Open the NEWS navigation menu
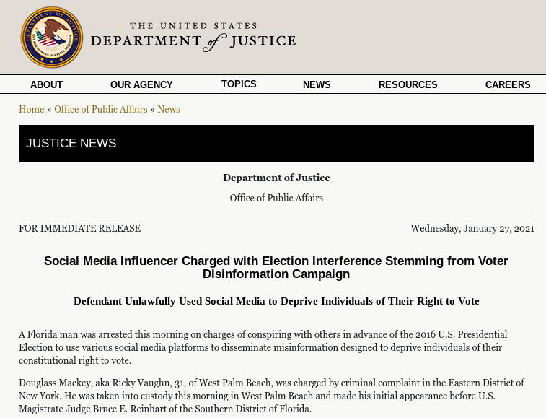Viewport: 546px width, 418px height. point(317,84)
